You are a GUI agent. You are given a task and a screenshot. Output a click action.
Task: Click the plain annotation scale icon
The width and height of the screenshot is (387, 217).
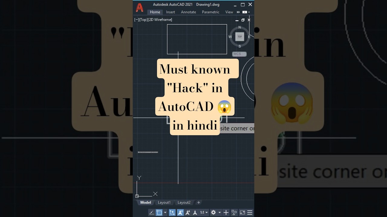[195, 212]
